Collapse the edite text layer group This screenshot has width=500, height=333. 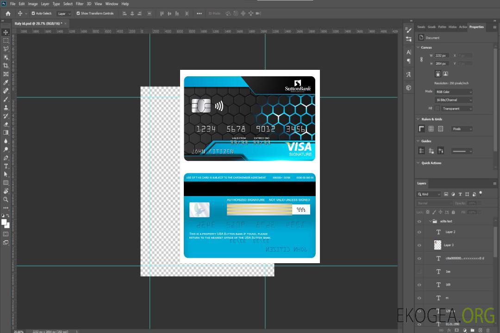point(430,222)
